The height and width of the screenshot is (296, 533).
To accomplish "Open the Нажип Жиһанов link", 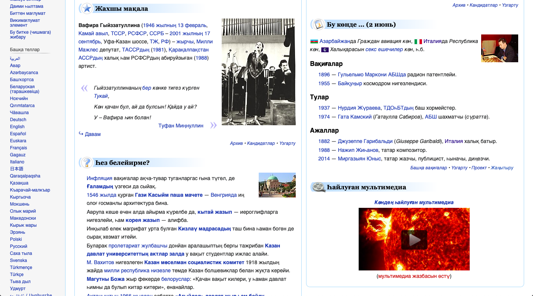I will pos(358,150).
